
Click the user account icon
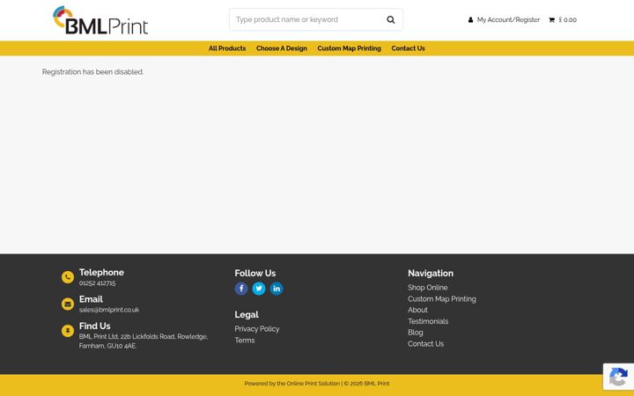click(x=470, y=19)
